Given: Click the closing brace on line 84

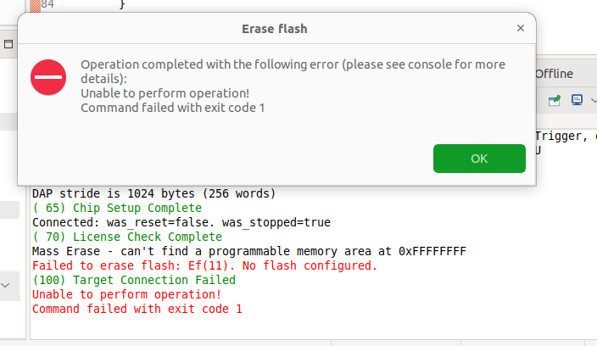Looking at the screenshot, I should click(121, 5).
